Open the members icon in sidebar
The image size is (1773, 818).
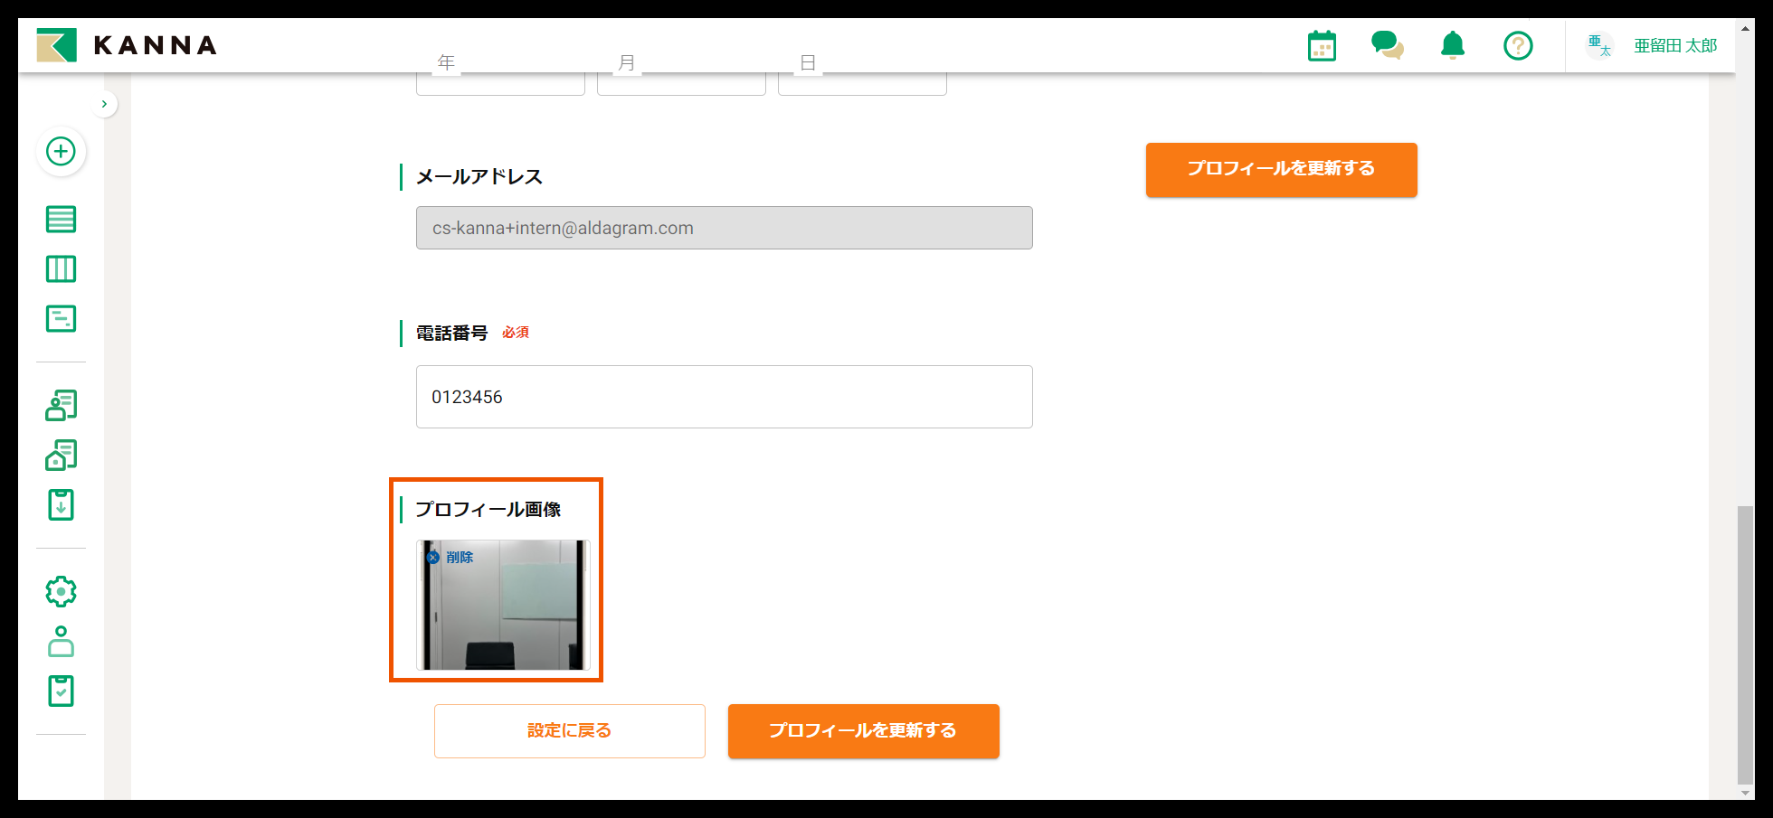[x=61, y=406]
